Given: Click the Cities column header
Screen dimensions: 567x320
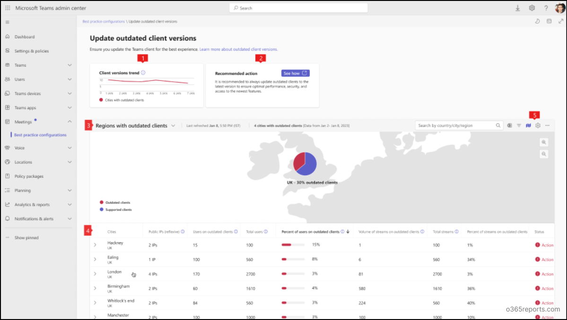Looking at the screenshot, I should pos(112,232).
